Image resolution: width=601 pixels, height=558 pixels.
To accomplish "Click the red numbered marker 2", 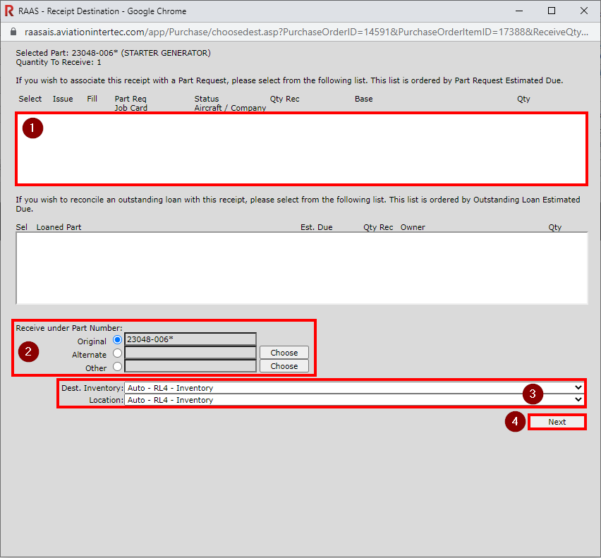I will tap(28, 351).
